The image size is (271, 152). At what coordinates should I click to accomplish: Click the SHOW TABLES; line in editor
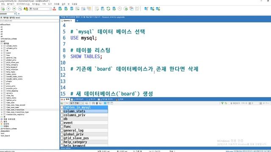click(x=86, y=57)
